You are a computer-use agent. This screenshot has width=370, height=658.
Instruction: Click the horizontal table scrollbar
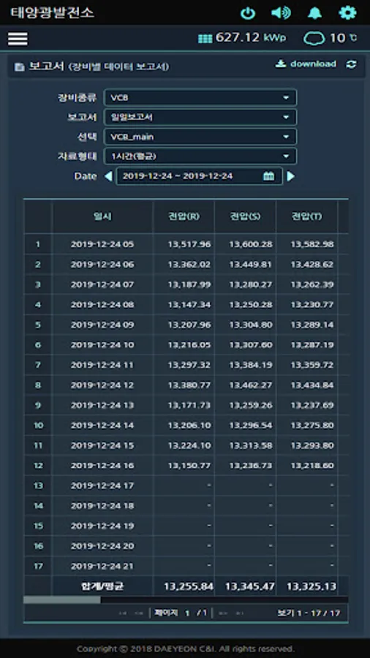pos(62,600)
